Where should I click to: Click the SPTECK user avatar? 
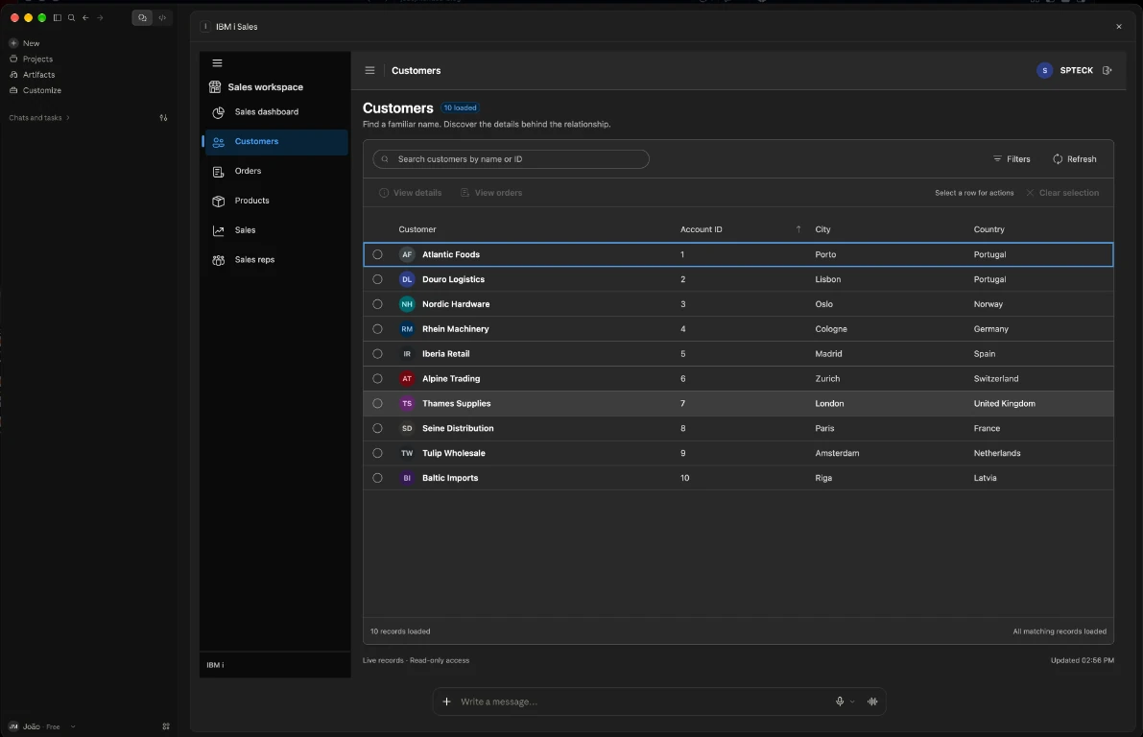[1044, 70]
